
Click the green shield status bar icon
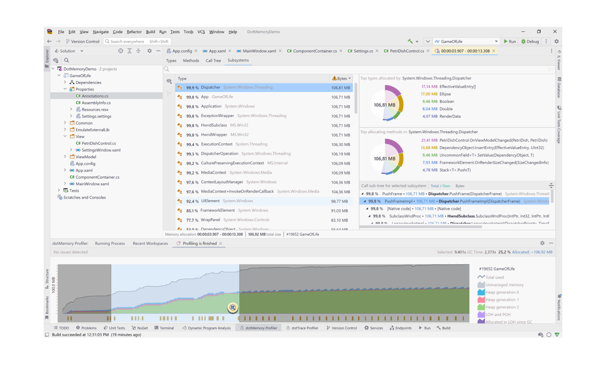click(x=557, y=335)
